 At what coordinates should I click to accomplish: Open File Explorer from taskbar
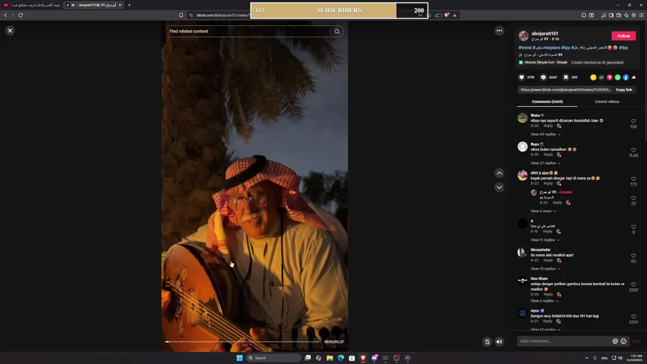[x=330, y=358]
